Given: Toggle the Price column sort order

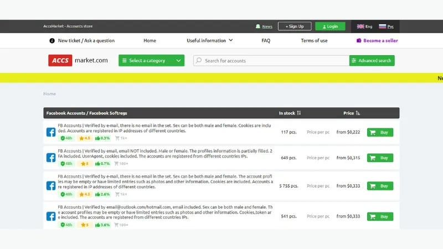Looking at the screenshot, I should pyautogui.click(x=358, y=113).
